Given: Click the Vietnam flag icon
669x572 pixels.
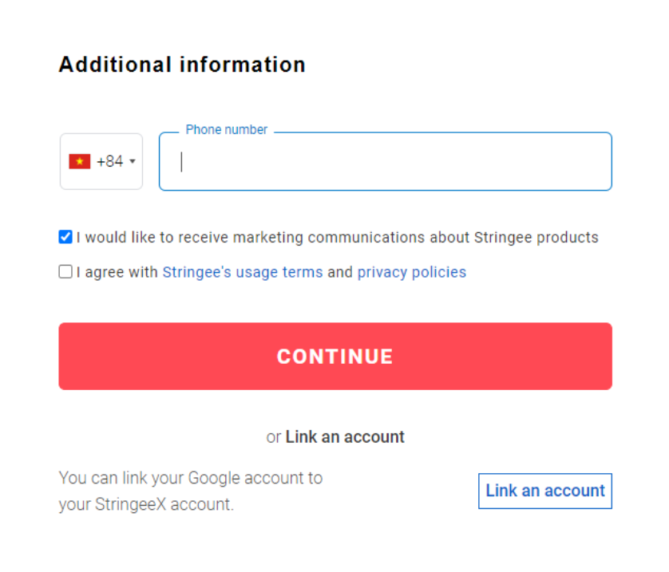Looking at the screenshot, I should click(80, 161).
